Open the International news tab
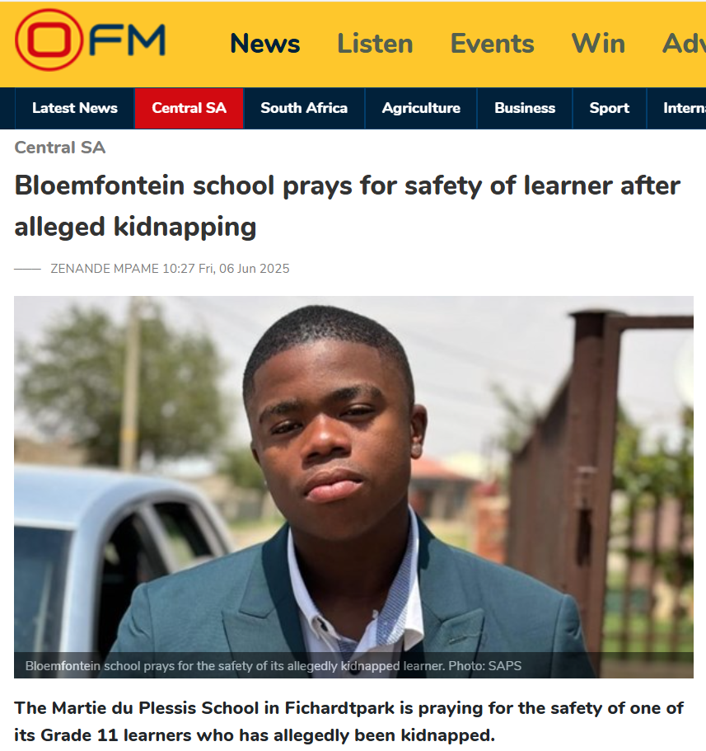This screenshot has height=751, width=706. [677, 108]
